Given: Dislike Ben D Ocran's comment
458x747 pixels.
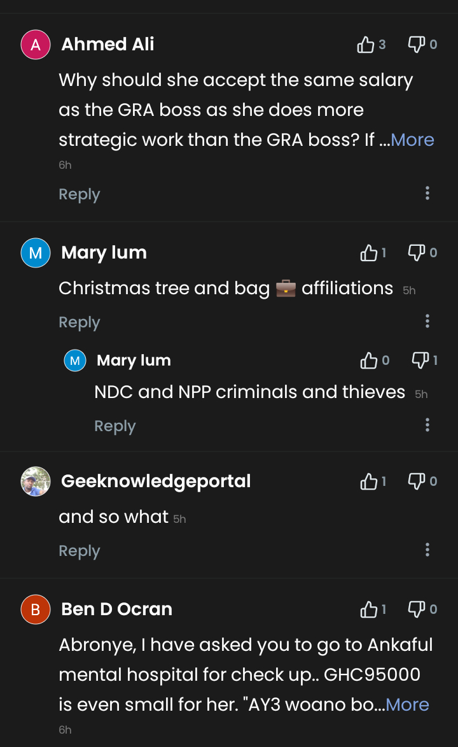Looking at the screenshot, I should (416, 609).
